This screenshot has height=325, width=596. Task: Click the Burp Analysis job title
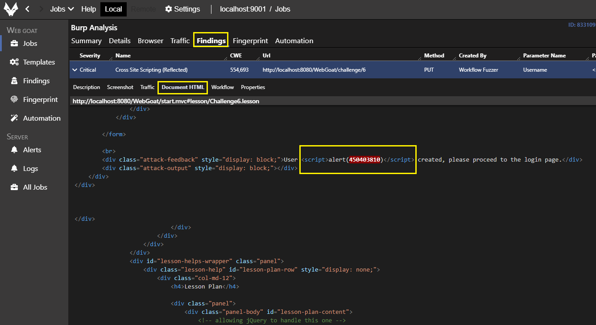[94, 28]
